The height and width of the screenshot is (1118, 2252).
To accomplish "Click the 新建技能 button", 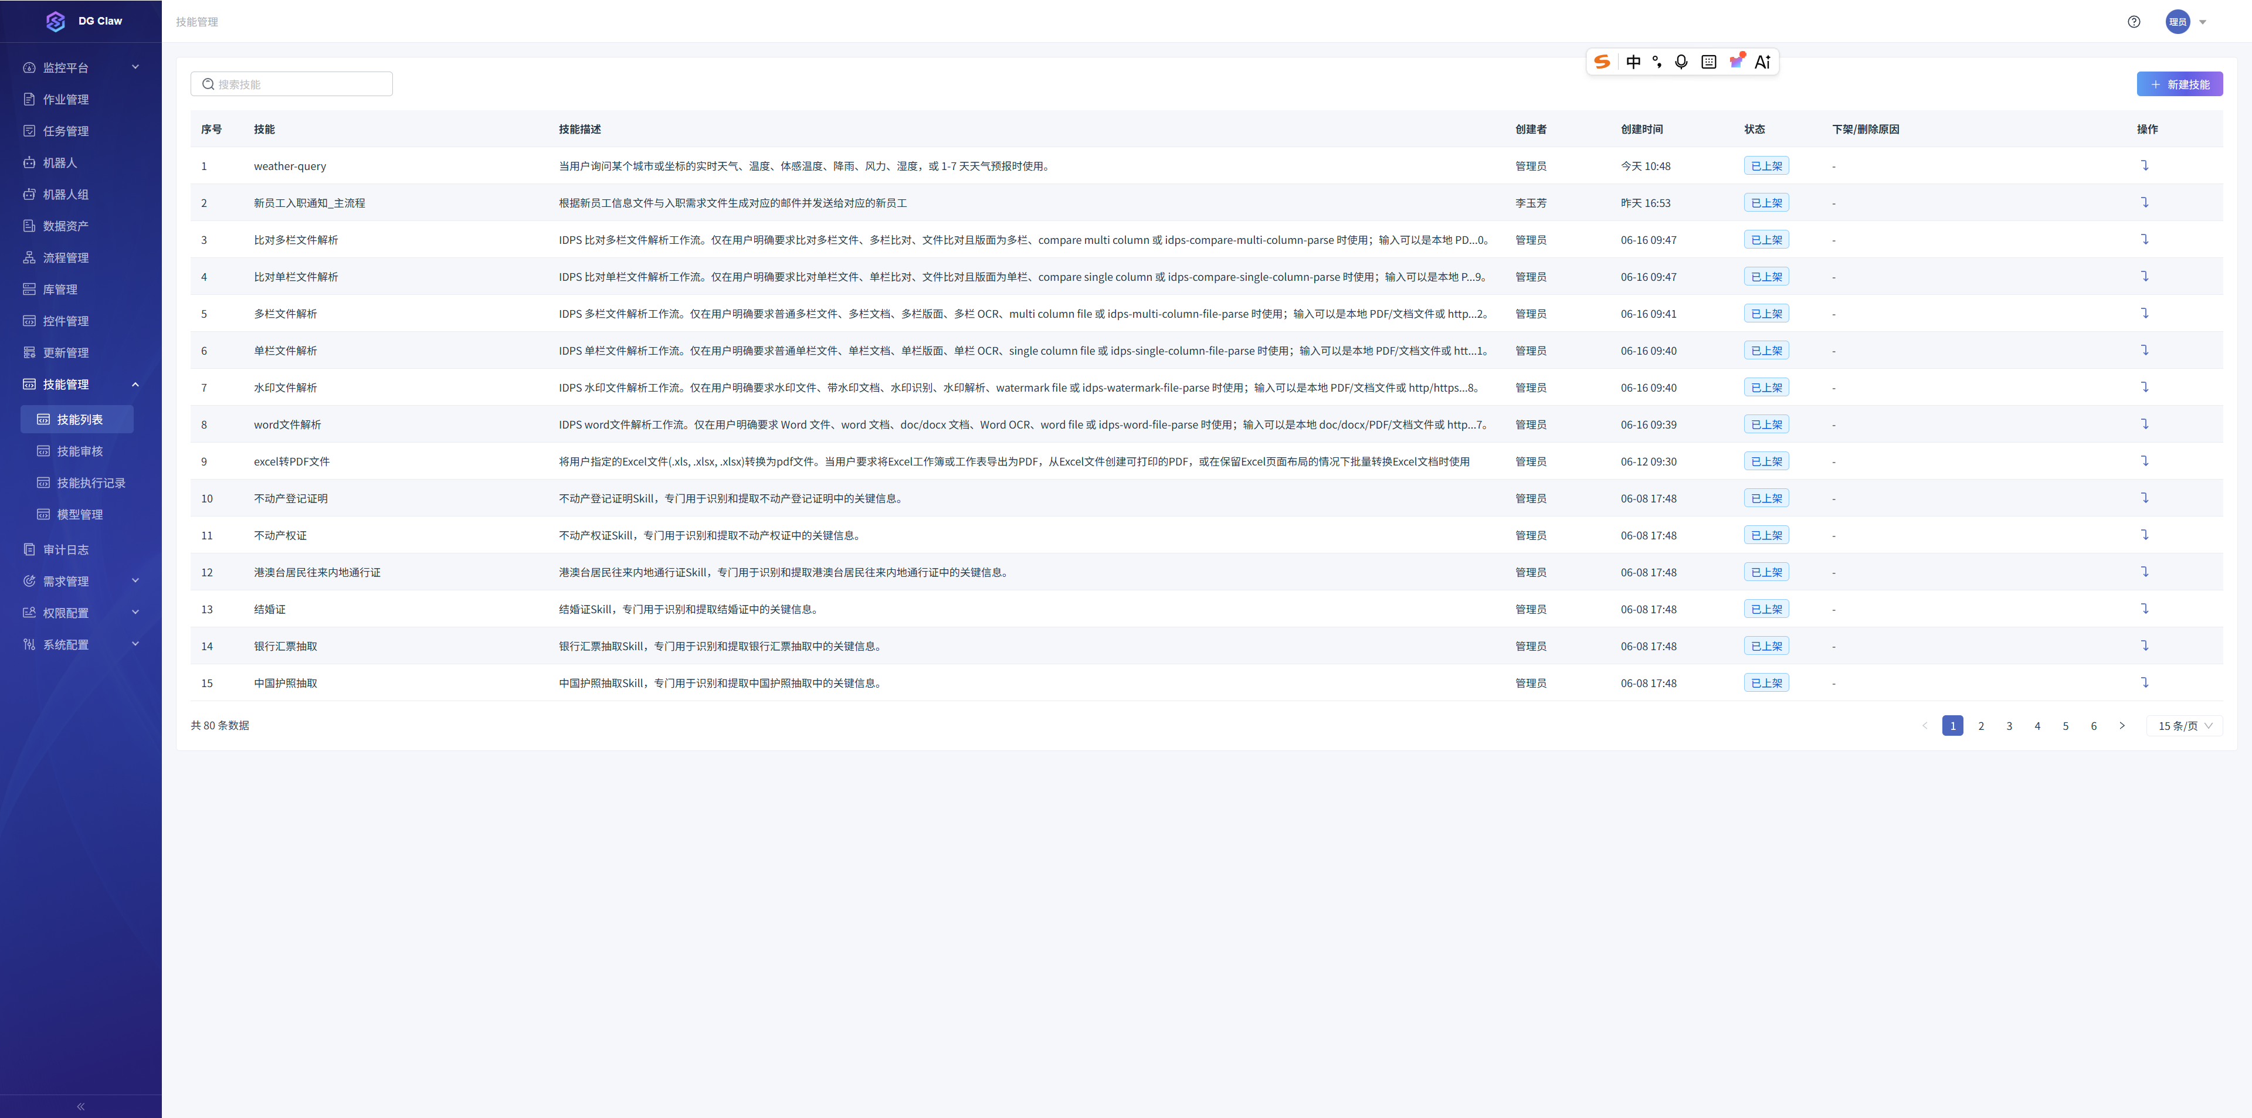I will tap(2179, 84).
